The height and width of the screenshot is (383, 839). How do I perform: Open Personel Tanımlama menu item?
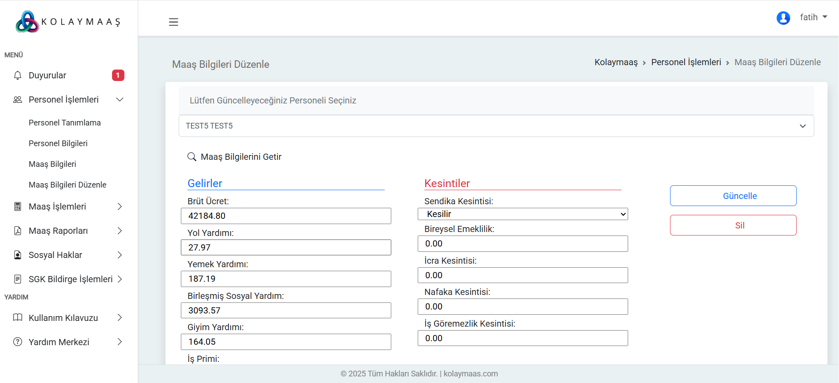pyautogui.click(x=64, y=123)
